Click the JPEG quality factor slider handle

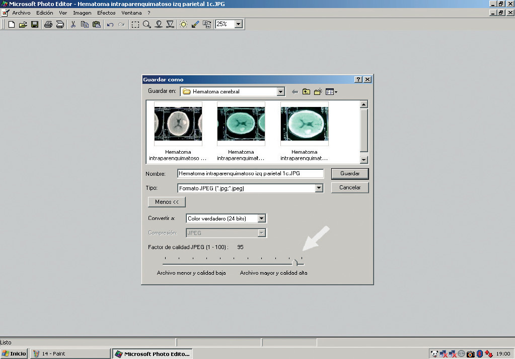[296, 262]
